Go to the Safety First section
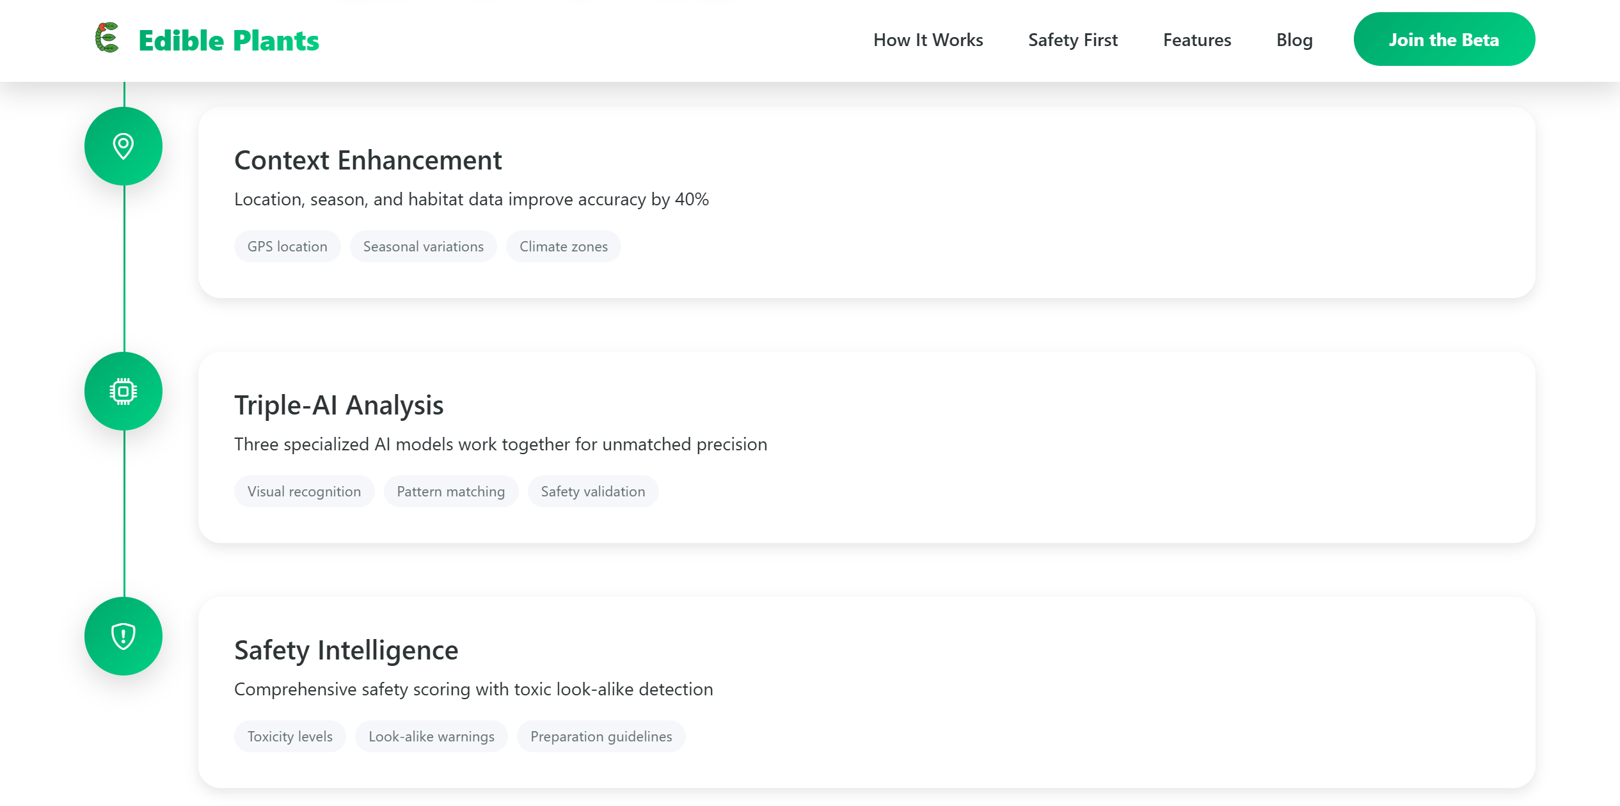Viewport: 1620px width, 806px height. 1072,40
